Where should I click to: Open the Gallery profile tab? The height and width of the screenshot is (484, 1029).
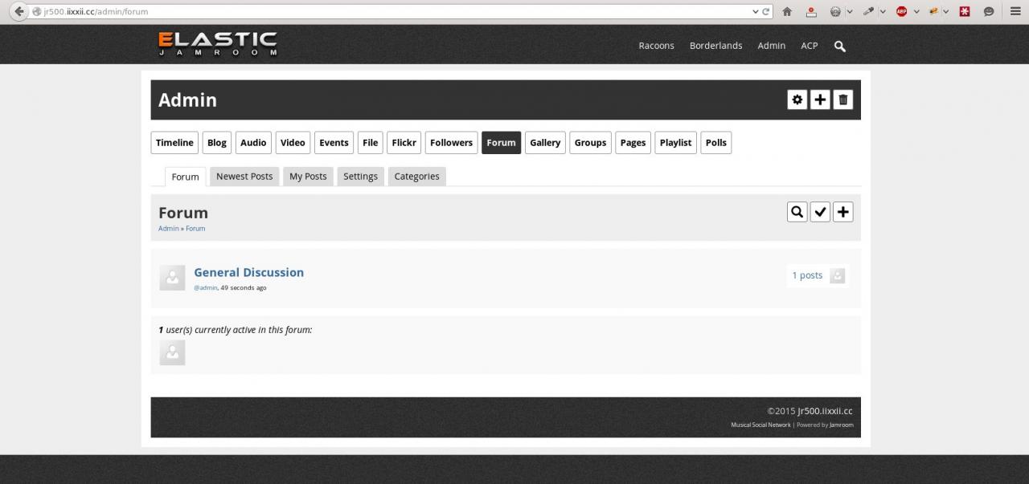(545, 143)
